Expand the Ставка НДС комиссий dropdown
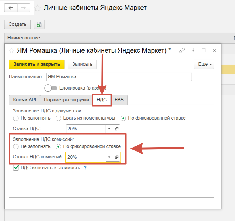Screen dimensions: 235x221 point(109,157)
